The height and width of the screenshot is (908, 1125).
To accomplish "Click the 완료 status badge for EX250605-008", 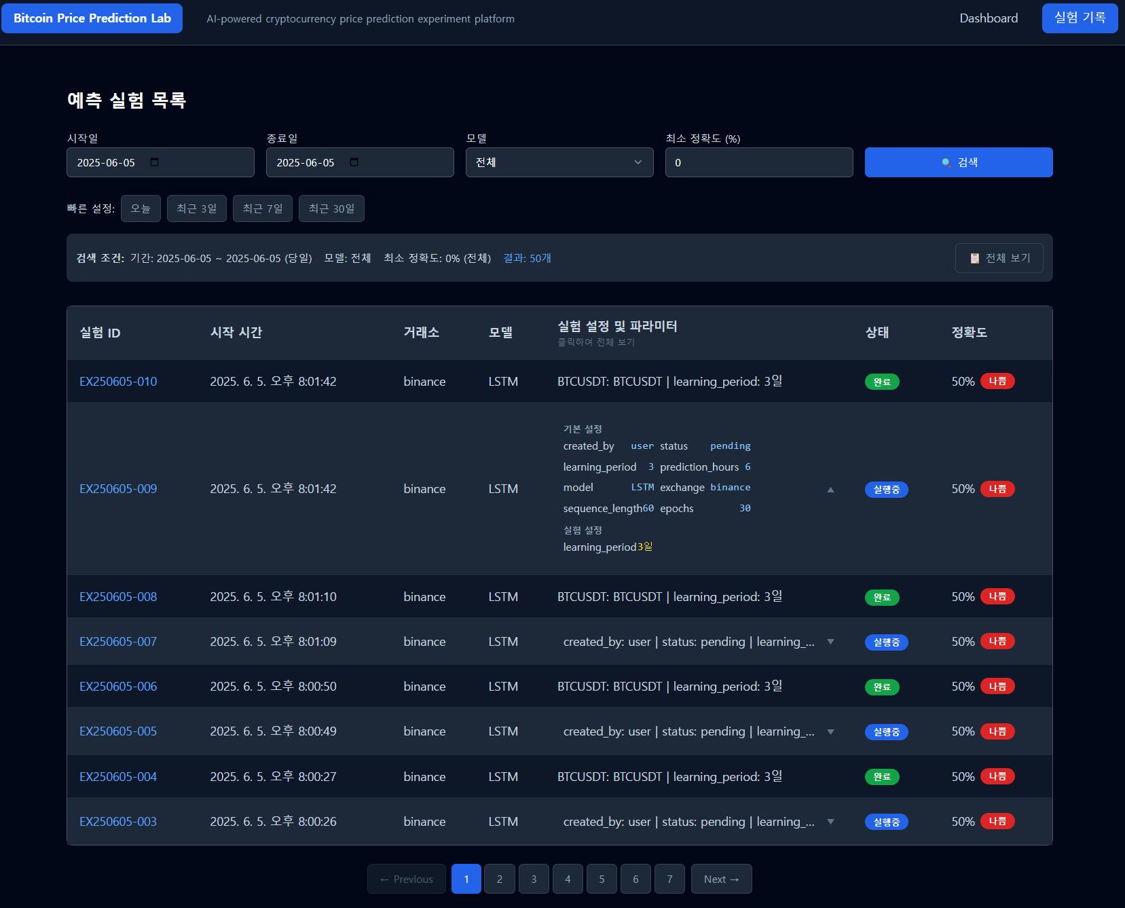I will [881, 598].
